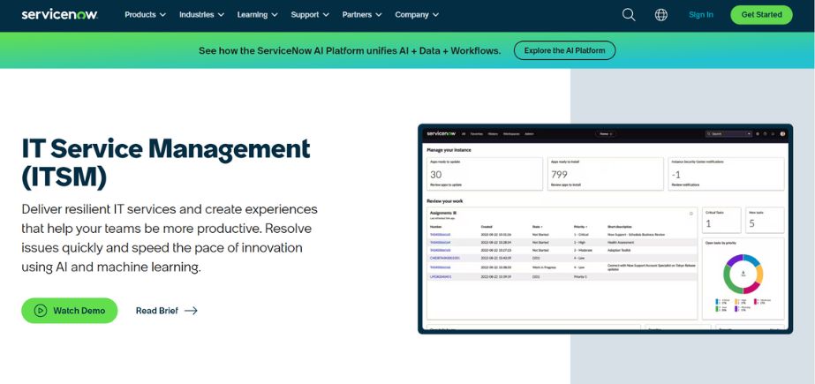
Task: Click the 'Apps ready to install' card showing 799
Action: pyautogui.click(x=605, y=174)
